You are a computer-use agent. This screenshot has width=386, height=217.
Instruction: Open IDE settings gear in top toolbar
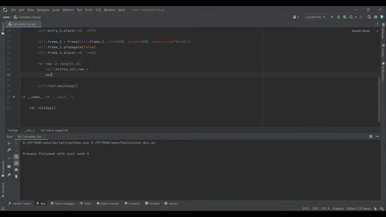[x=376, y=17]
